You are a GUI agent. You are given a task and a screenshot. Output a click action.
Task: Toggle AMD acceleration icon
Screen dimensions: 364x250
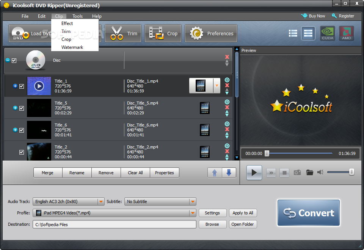pyautogui.click(x=346, y=33)
